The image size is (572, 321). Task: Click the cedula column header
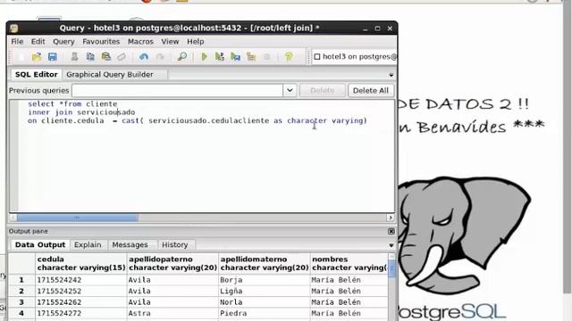(81, 263)
